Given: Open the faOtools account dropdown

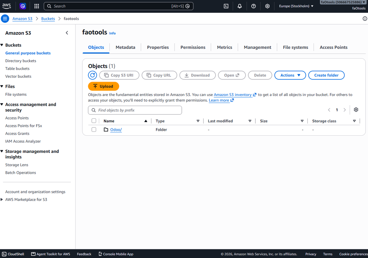Looking at the screenshot, I should 343,2.
